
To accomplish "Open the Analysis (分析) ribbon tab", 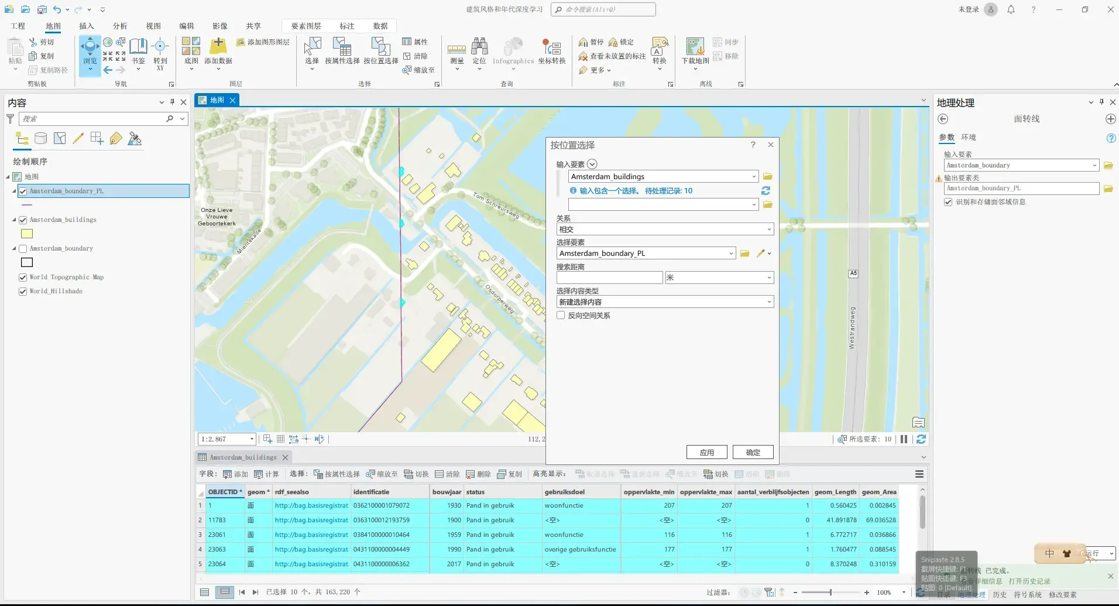I will [x=120, y=26].
